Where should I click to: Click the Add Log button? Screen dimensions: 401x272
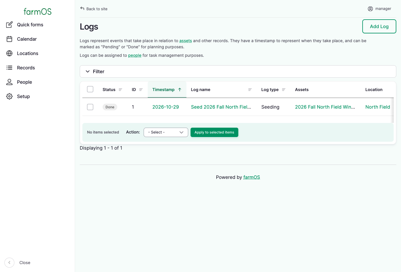(379, 26)
